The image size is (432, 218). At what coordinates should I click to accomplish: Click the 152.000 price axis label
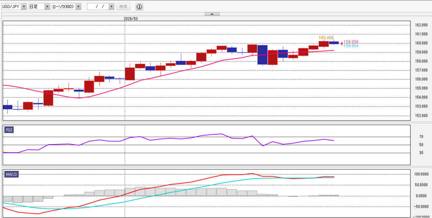click(421, 115)
